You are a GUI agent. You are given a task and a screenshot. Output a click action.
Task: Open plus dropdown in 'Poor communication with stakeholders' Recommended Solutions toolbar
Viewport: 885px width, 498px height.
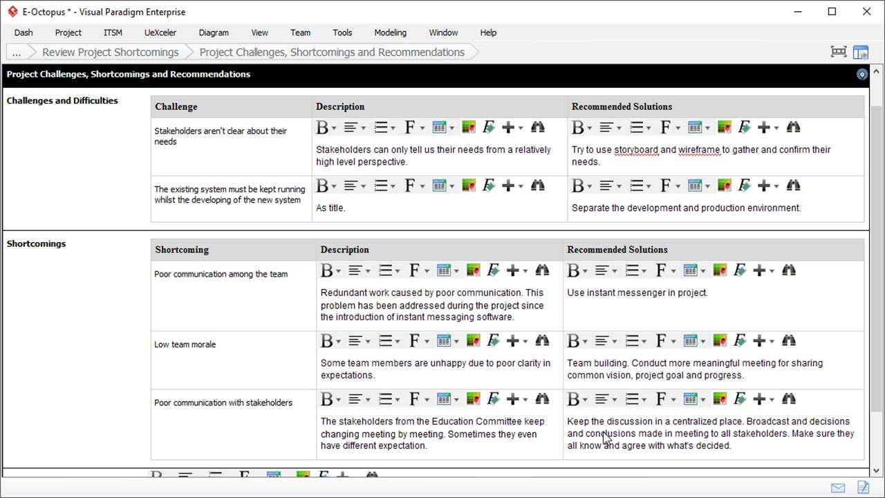pyautogui.click(x=772, y=400)
